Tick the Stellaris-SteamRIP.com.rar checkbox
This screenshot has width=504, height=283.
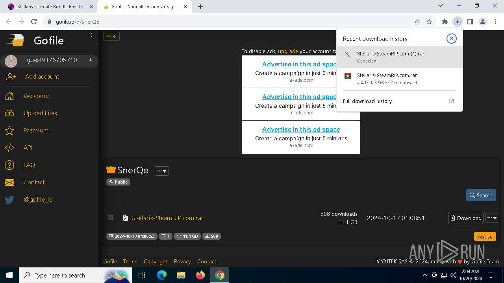[110, 217]
